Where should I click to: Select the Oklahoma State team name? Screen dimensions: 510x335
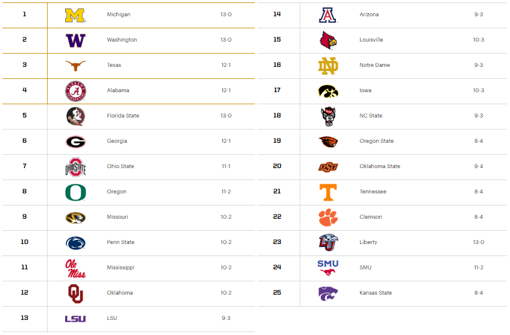click(x=380, y=166)
